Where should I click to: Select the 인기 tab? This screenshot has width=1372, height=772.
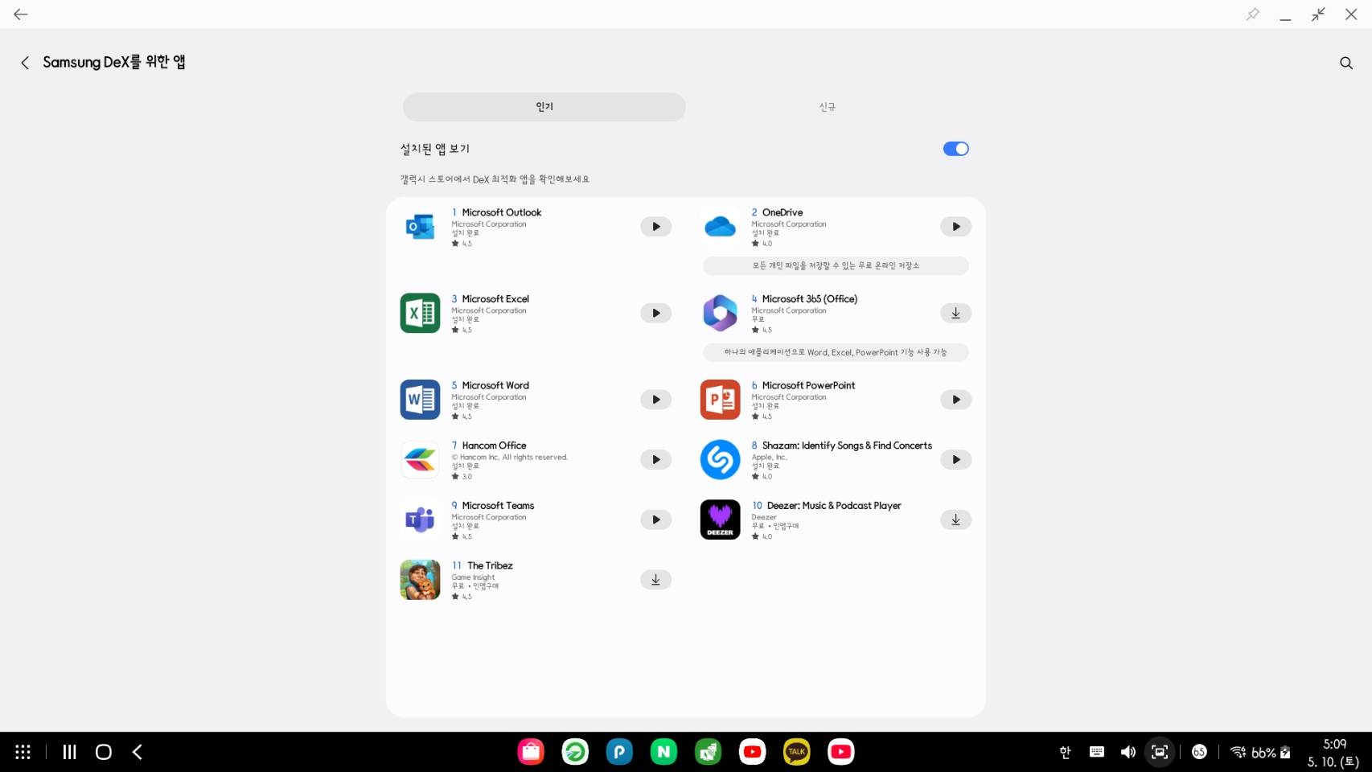coord(544,107)
